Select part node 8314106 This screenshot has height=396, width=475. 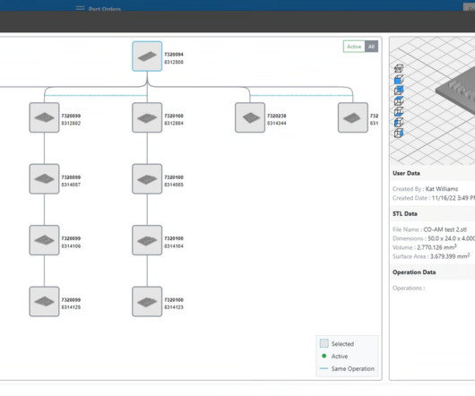tap(44, 240)
